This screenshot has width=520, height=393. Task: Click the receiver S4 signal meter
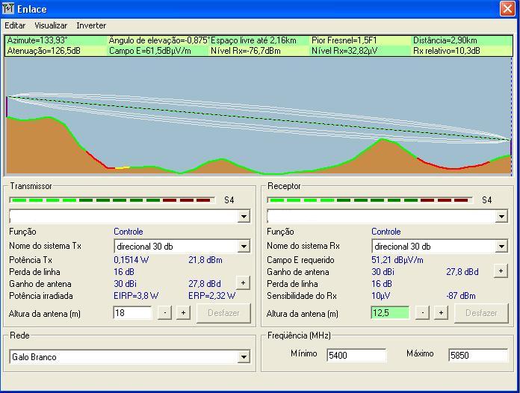coord(370,200)
